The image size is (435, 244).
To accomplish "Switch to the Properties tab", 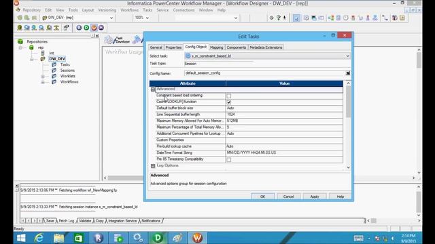I will (x=173, y=47).
